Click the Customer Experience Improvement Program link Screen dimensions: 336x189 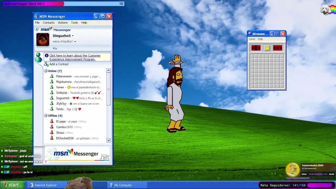pos(75,57)
